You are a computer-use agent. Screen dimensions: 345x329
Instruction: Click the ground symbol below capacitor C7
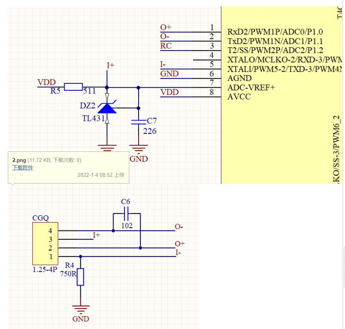pyautogui.click(x=139, y=149)
